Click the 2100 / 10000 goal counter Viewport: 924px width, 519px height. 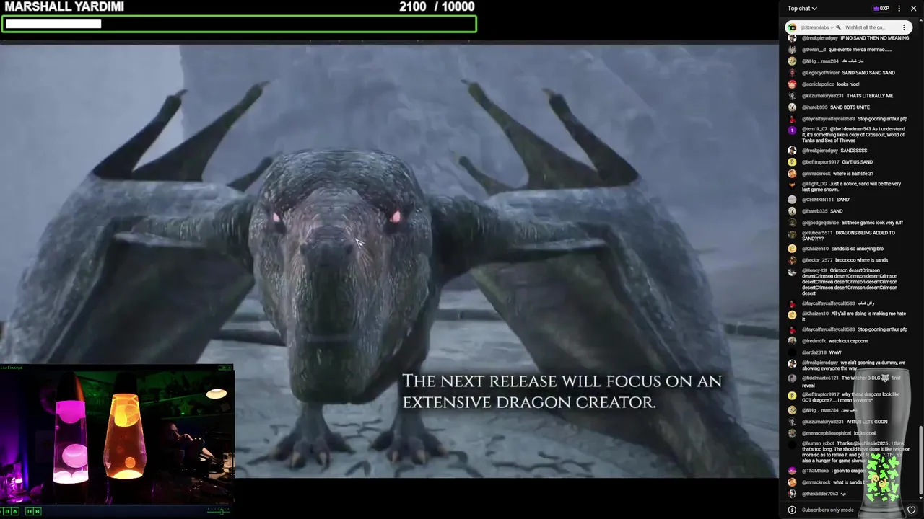(437, 7)
